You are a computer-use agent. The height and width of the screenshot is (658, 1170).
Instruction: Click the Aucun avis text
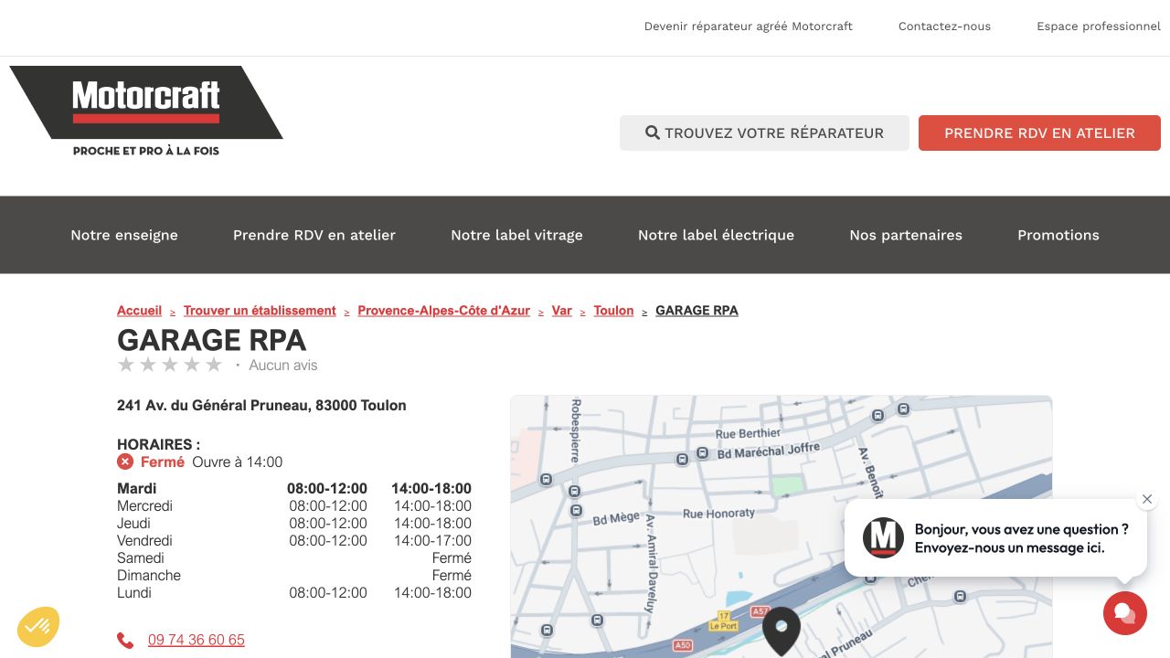point(283,366)
